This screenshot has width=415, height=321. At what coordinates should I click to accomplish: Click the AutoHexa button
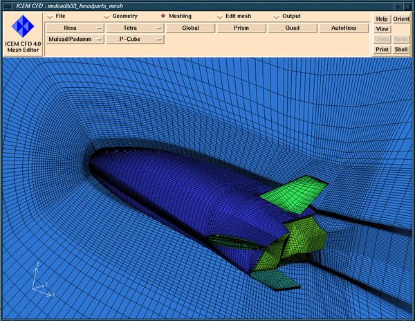(344, 28)
